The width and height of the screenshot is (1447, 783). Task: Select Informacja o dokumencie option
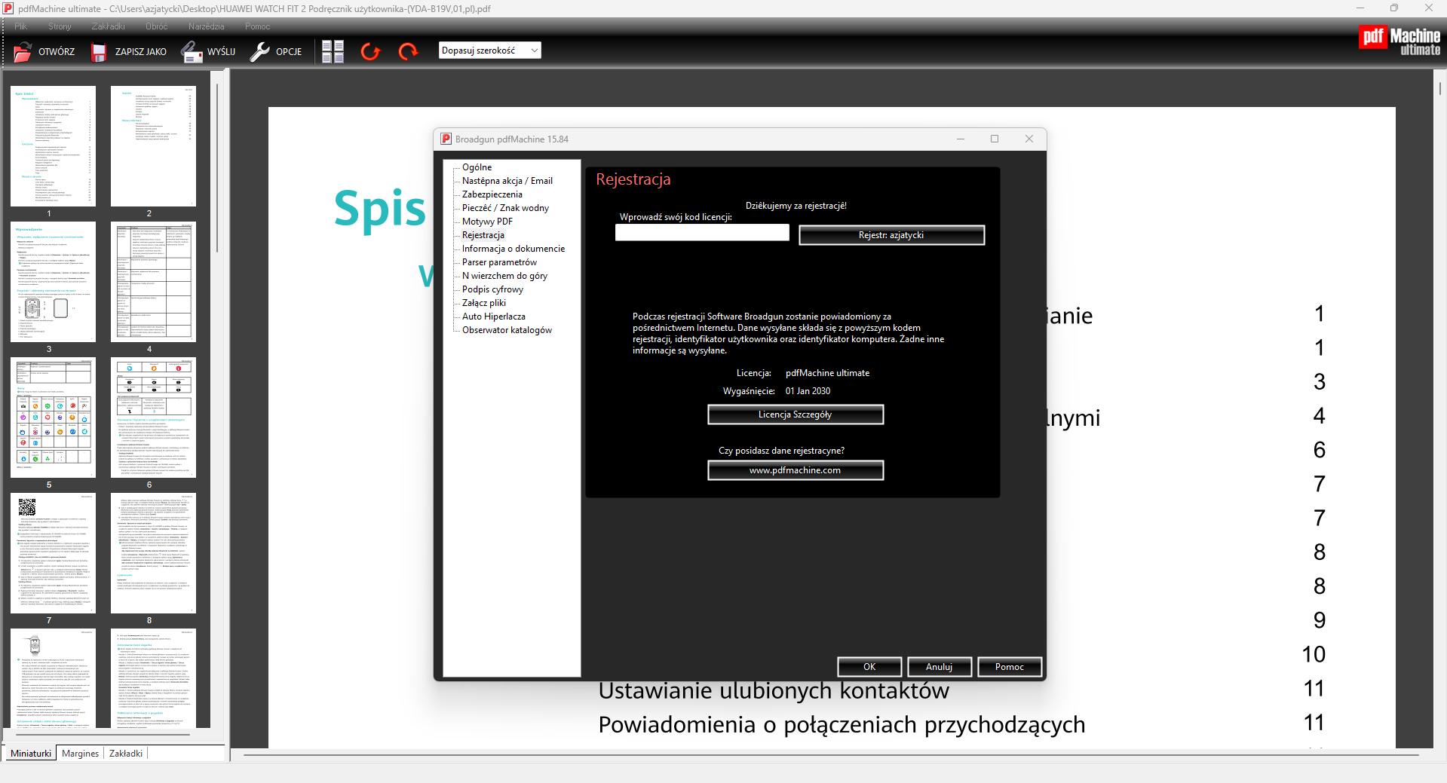513,249
